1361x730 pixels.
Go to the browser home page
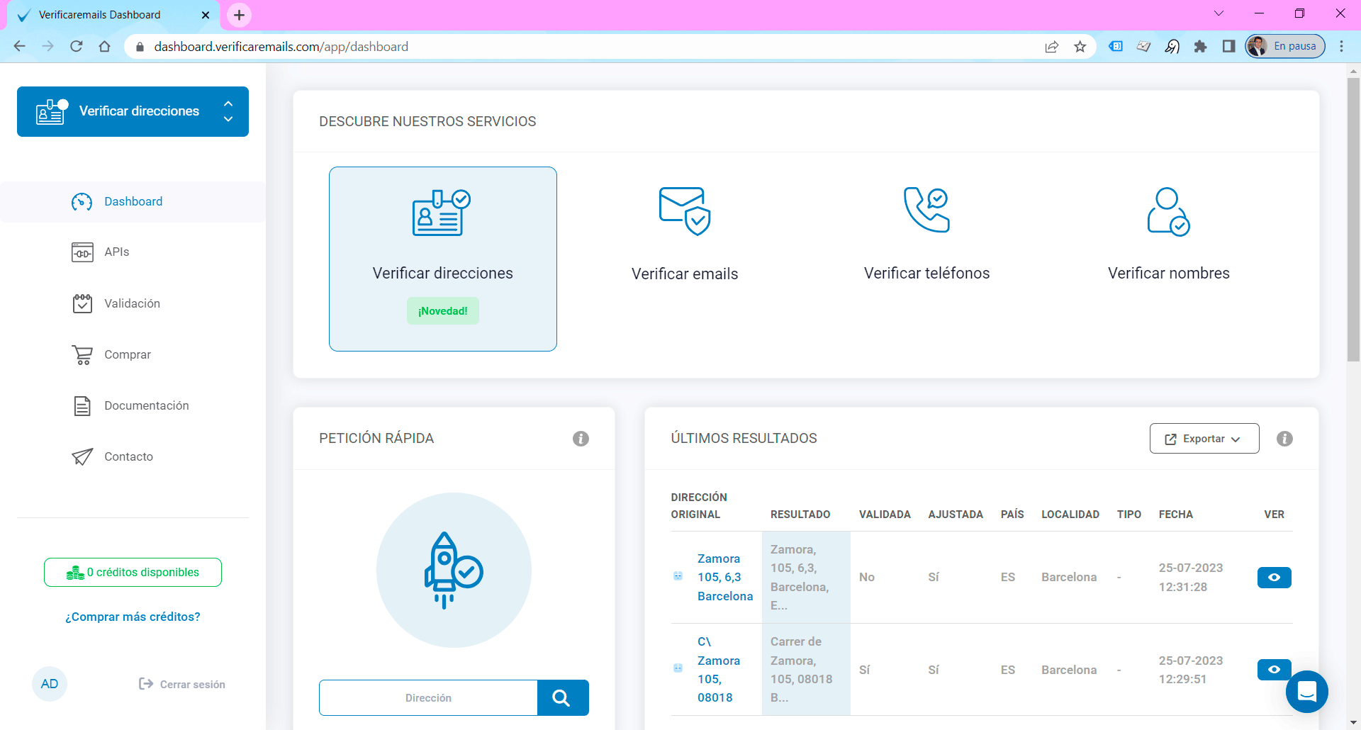[x=105, y=47]
